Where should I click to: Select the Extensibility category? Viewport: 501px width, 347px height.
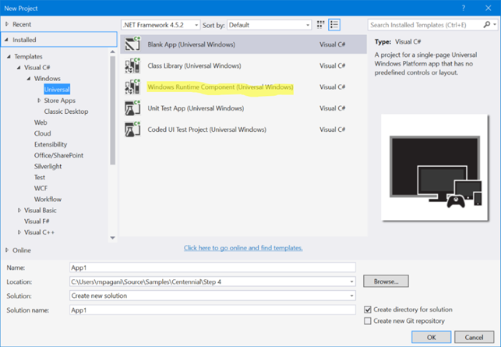coord(51,144)
